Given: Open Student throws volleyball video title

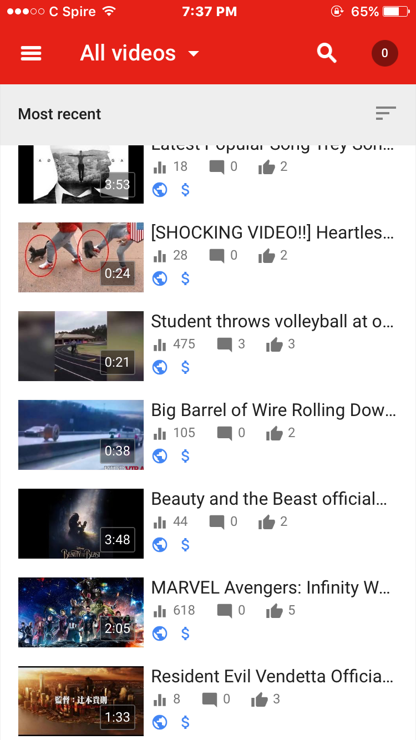Looking at the screenshot, I should (x=272, y=321).
